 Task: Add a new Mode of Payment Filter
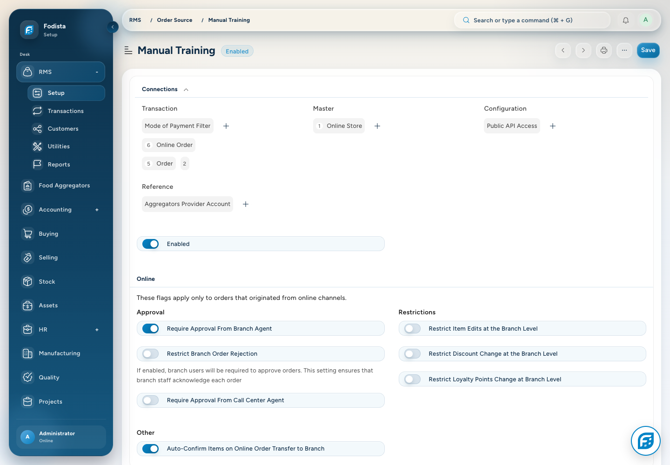226,126
